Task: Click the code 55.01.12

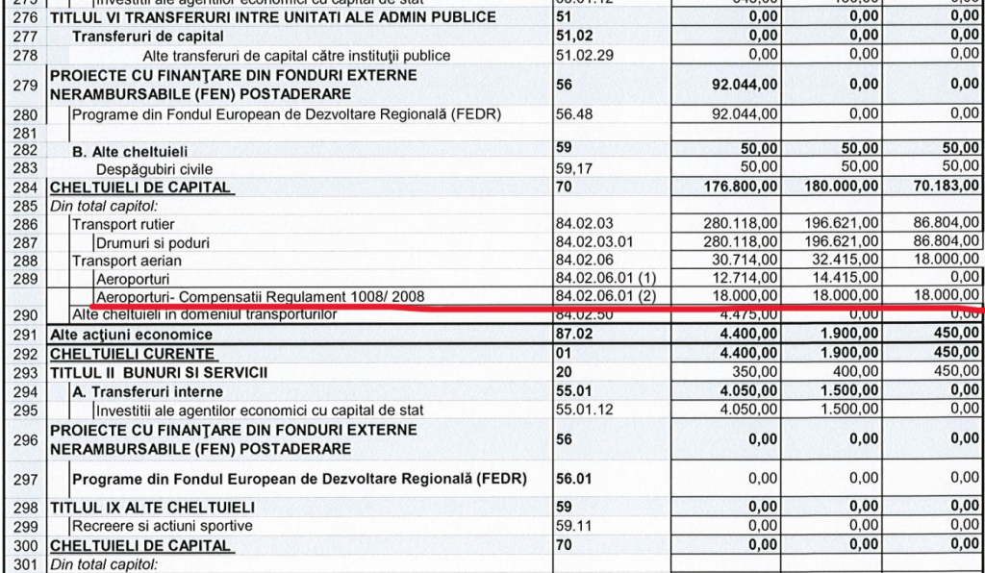Action: pyautogui.click(x=586, y=410)
